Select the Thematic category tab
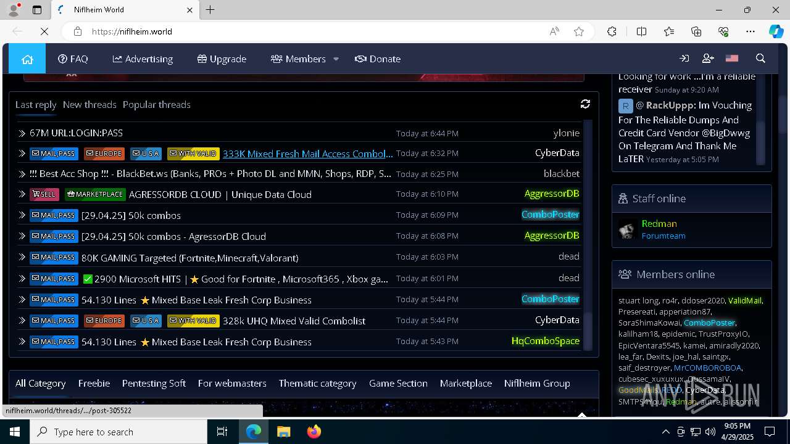 (x=317, y=383)
